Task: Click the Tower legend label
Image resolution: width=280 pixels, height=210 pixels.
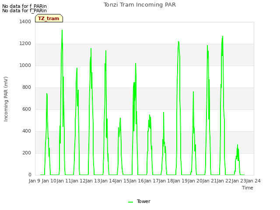Action: click(x=143, y=201)
